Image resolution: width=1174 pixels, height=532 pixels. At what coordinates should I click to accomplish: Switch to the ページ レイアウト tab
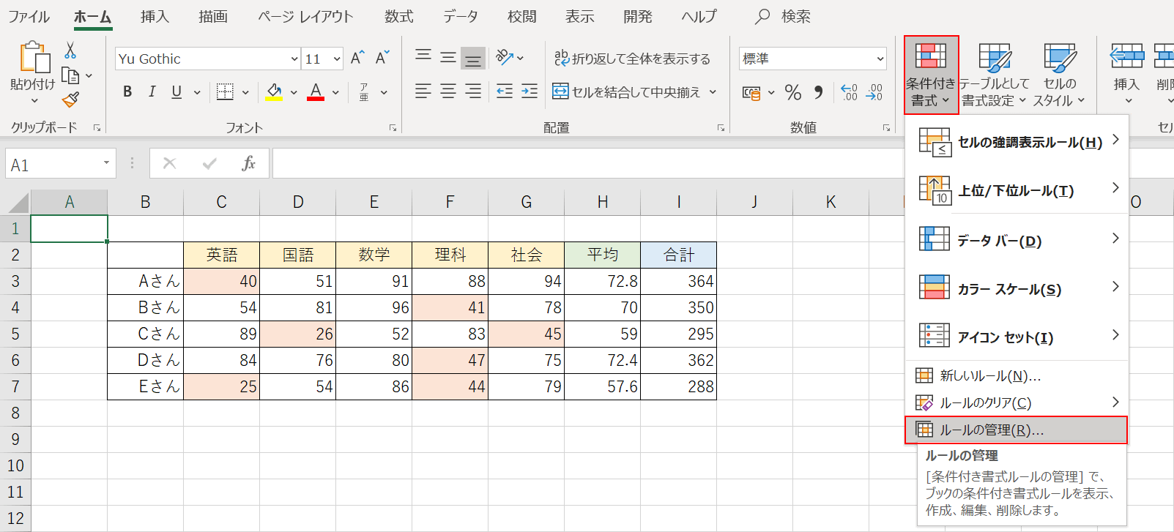[305, 16]
